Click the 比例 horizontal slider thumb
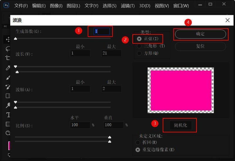 click(110, 137)
